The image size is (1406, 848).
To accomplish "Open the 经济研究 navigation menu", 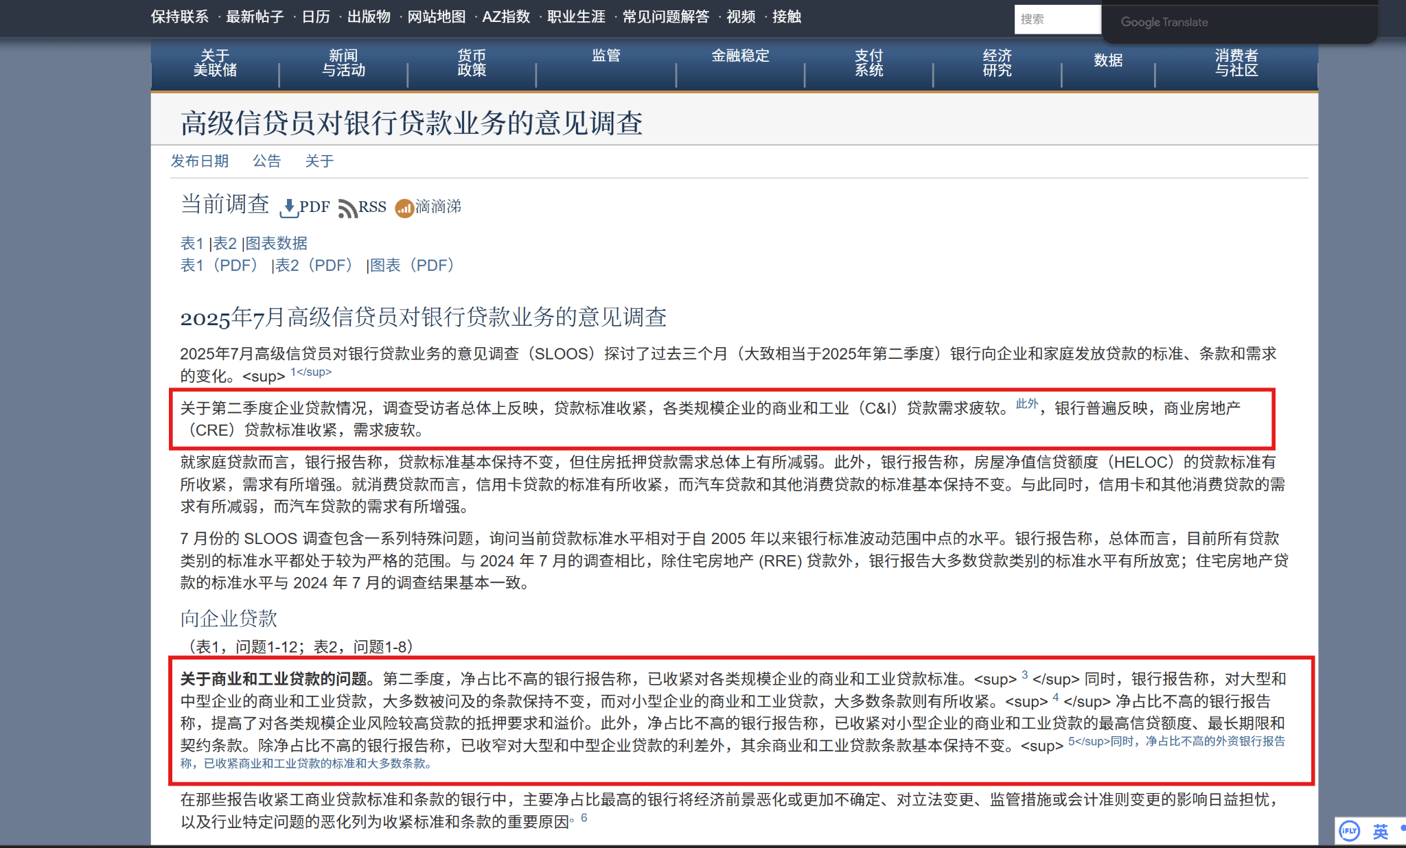I will coord(997,62).
